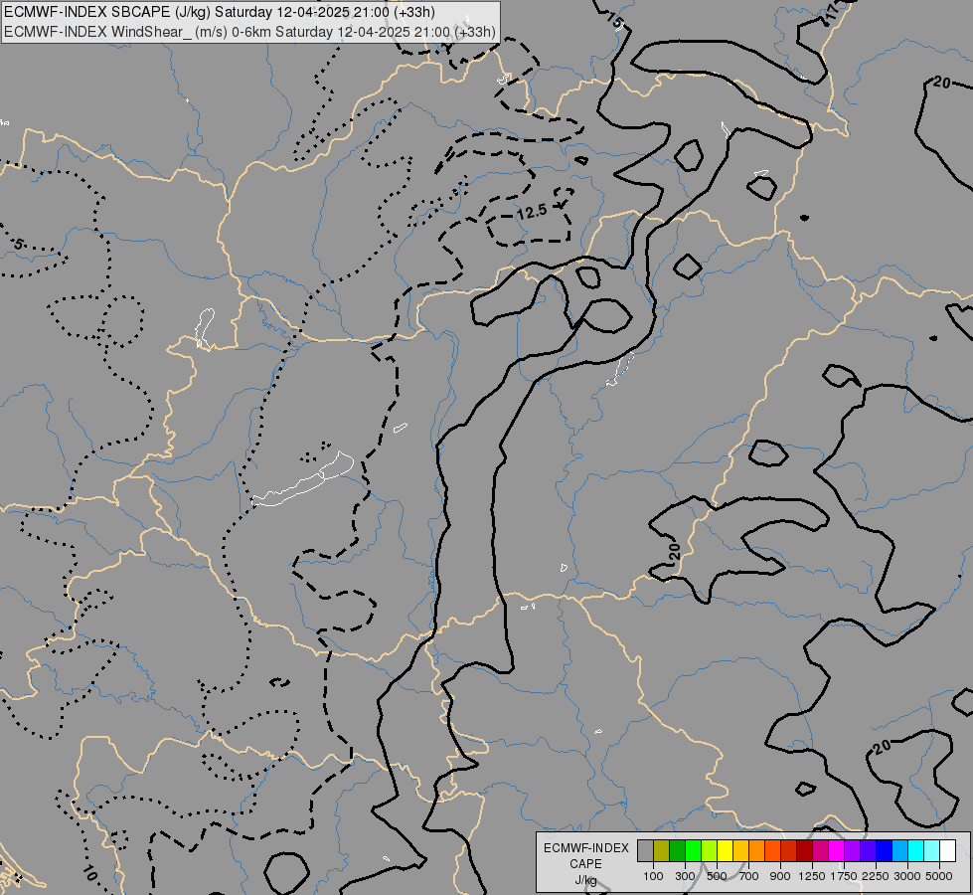
Task: Select the bright cyan legend swatch
Action: pyautogui.click(x=916, y=850)
